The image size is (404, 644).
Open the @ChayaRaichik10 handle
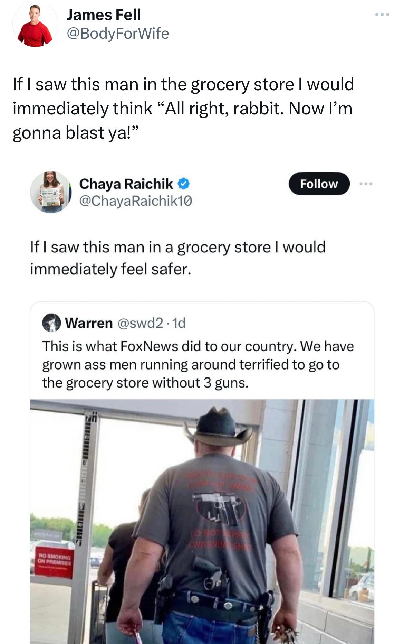pos(136,200)
